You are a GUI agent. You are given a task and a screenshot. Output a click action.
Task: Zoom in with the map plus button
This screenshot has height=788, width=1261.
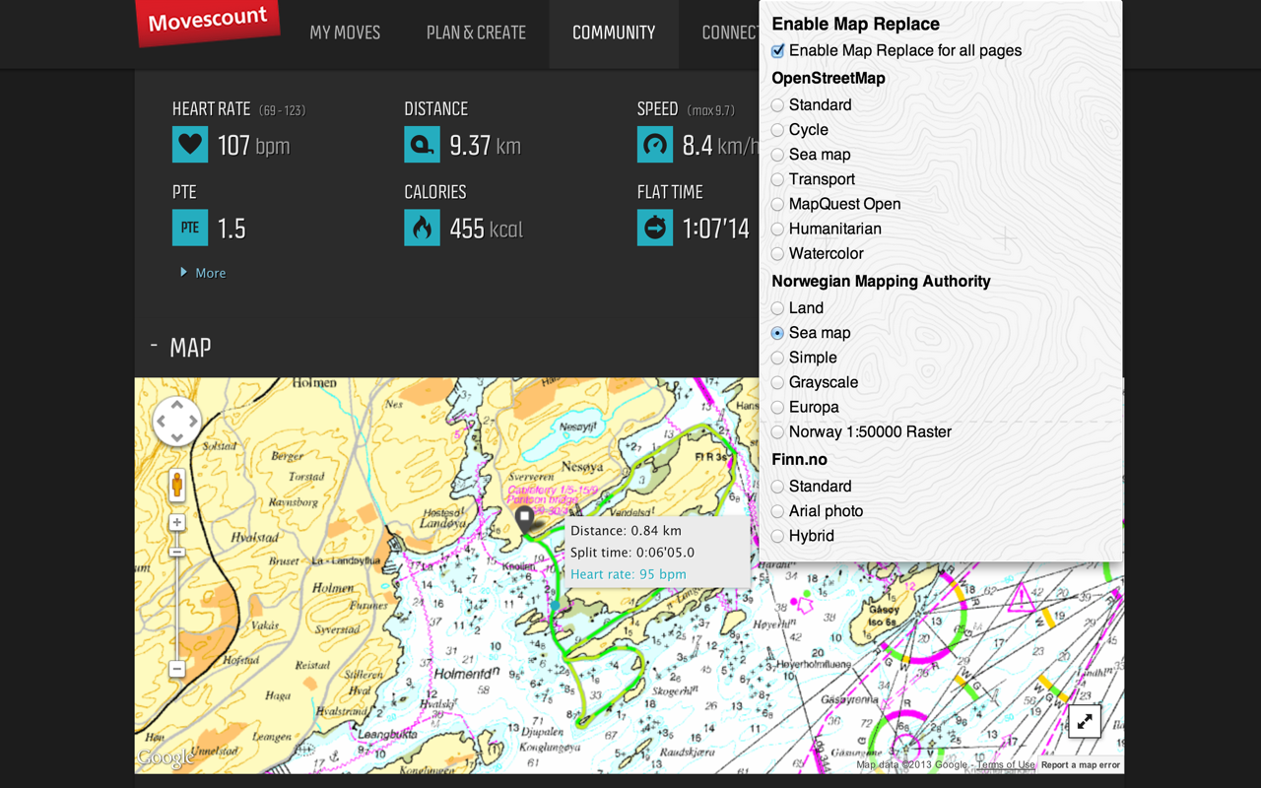coord(177,522)
